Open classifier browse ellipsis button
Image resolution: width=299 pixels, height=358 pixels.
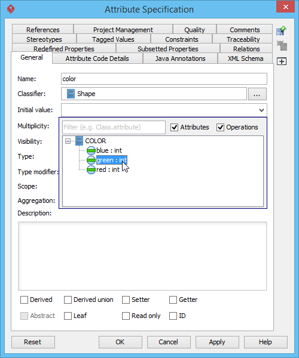pyautogui.click(x=257, y=94)
